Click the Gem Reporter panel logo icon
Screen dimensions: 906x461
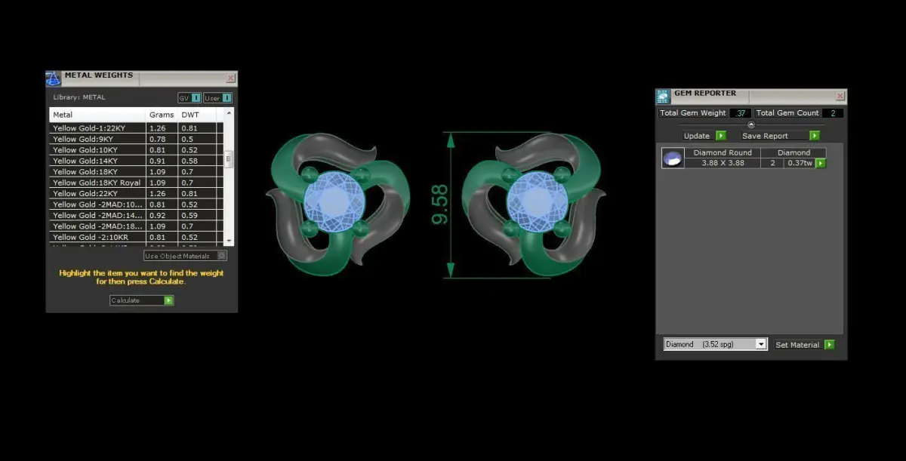click(x=663, y=97)
